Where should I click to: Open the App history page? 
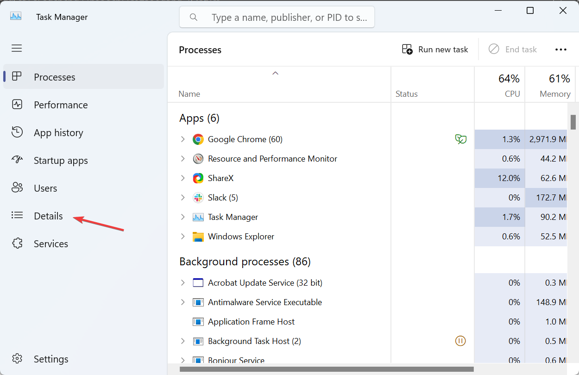click(x=83, y=132)
